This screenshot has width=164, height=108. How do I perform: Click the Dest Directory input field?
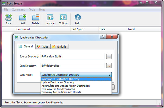72,66
